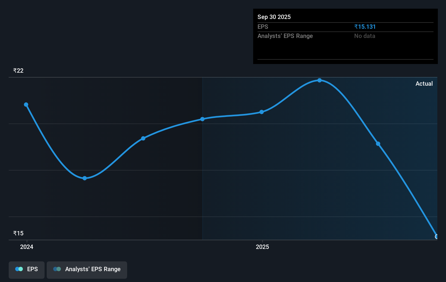Click the Sep 30 2025 tooltip date
Screen dimensions: 446x282
click(x=274, y=17)
